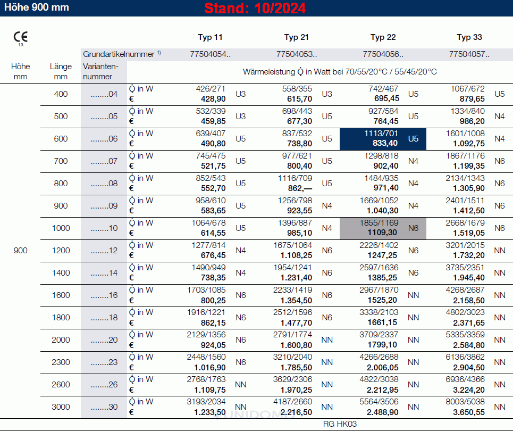The height and width of the screenshot is (431, 513).
Task: Click the Typ 33 column header
Action: tap(469, 37)
